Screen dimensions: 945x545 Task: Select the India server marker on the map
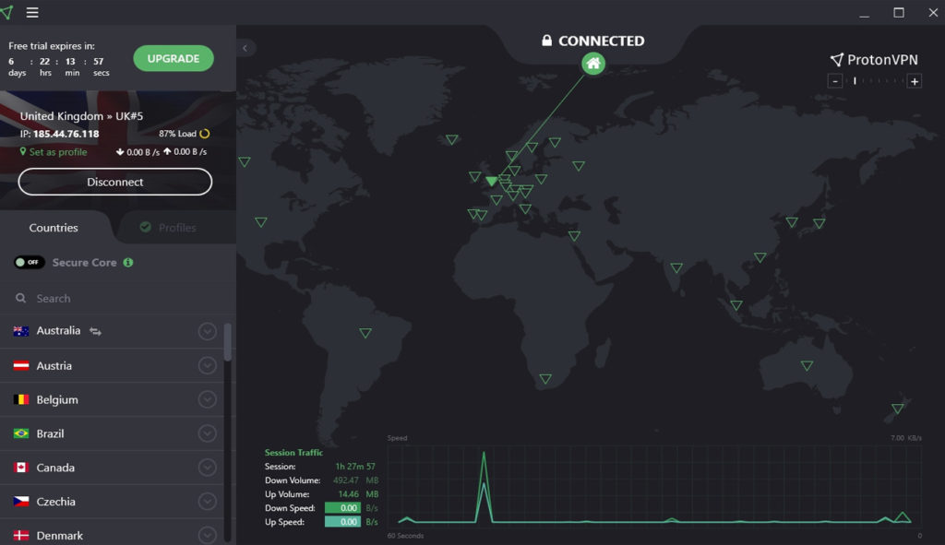676,268
